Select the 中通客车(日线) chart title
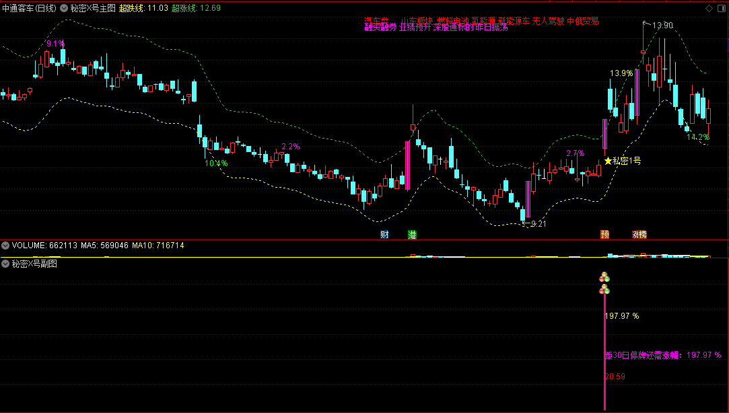 tap(30, 8)
